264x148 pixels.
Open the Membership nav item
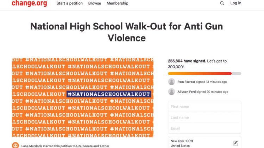point(117,4)
